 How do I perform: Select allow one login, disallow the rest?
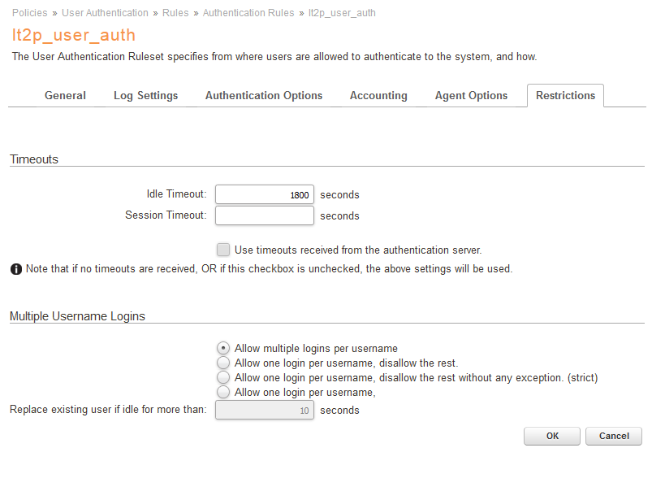point(223,363)
